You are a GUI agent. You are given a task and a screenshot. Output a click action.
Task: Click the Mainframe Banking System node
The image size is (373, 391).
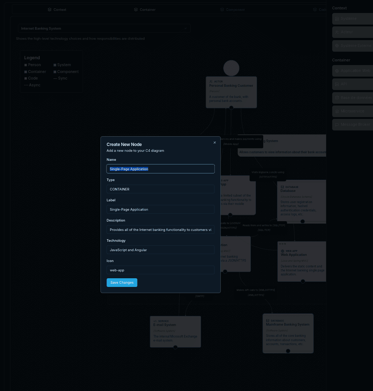coord(288,333)
